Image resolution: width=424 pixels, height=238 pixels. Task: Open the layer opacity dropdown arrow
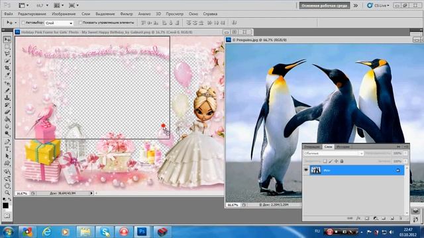click(405, 153)
